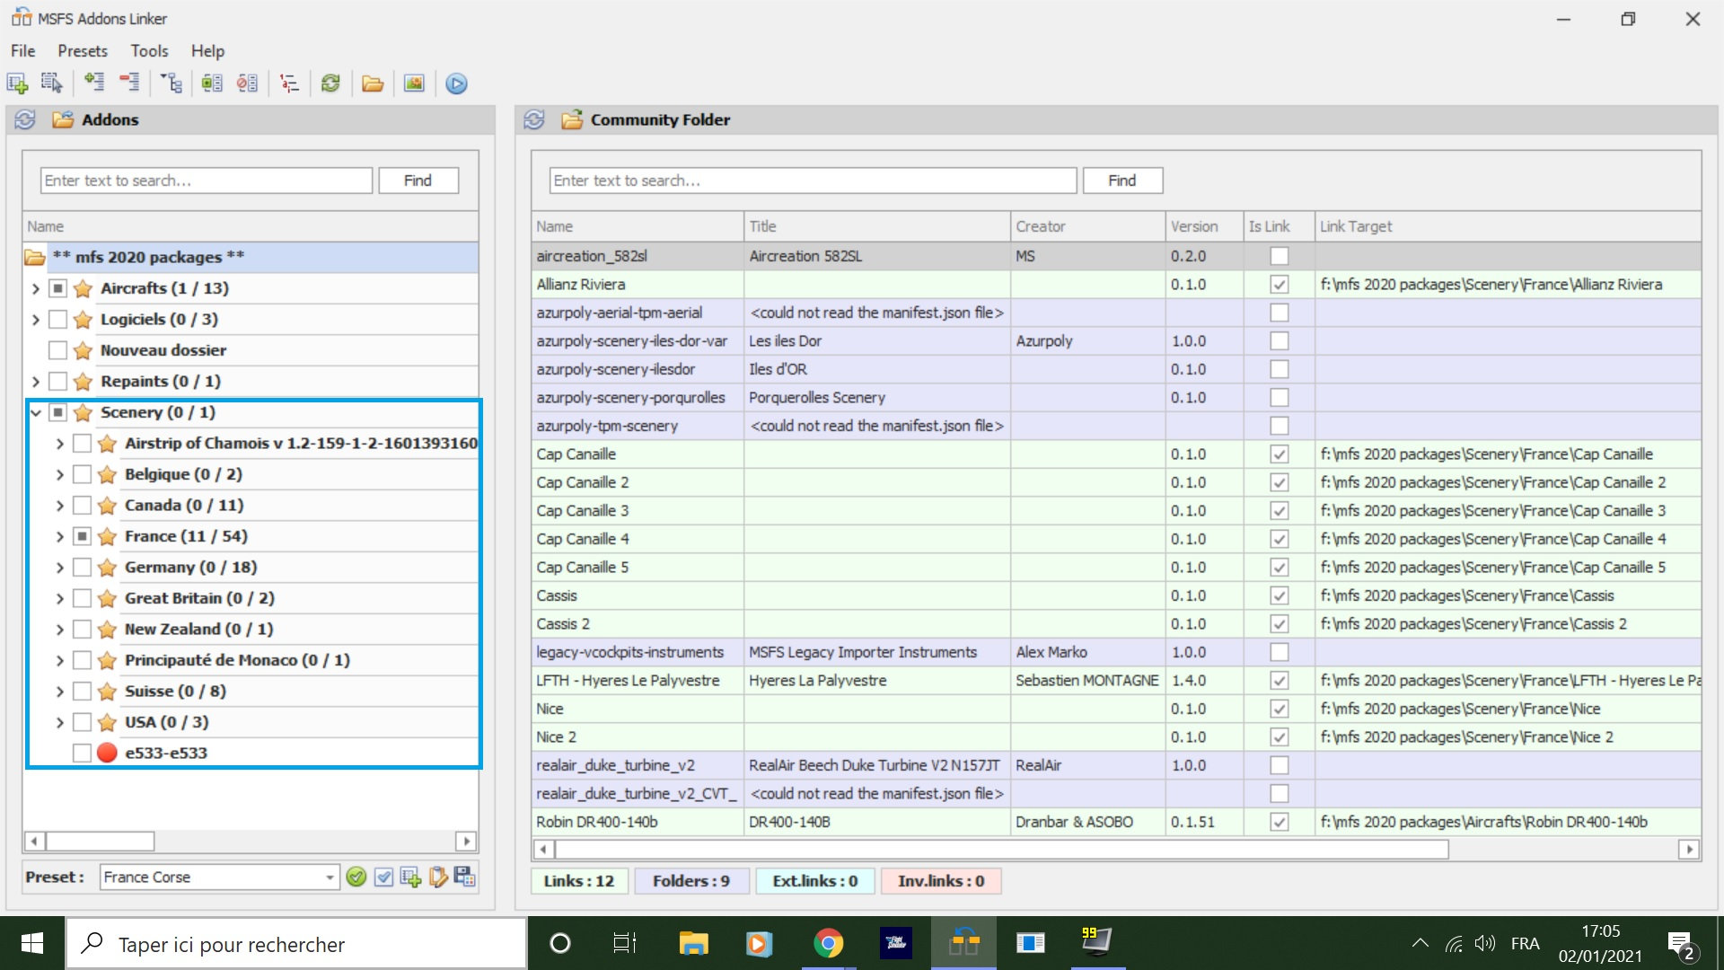Click the Community Folder search field

pos(812,181)
